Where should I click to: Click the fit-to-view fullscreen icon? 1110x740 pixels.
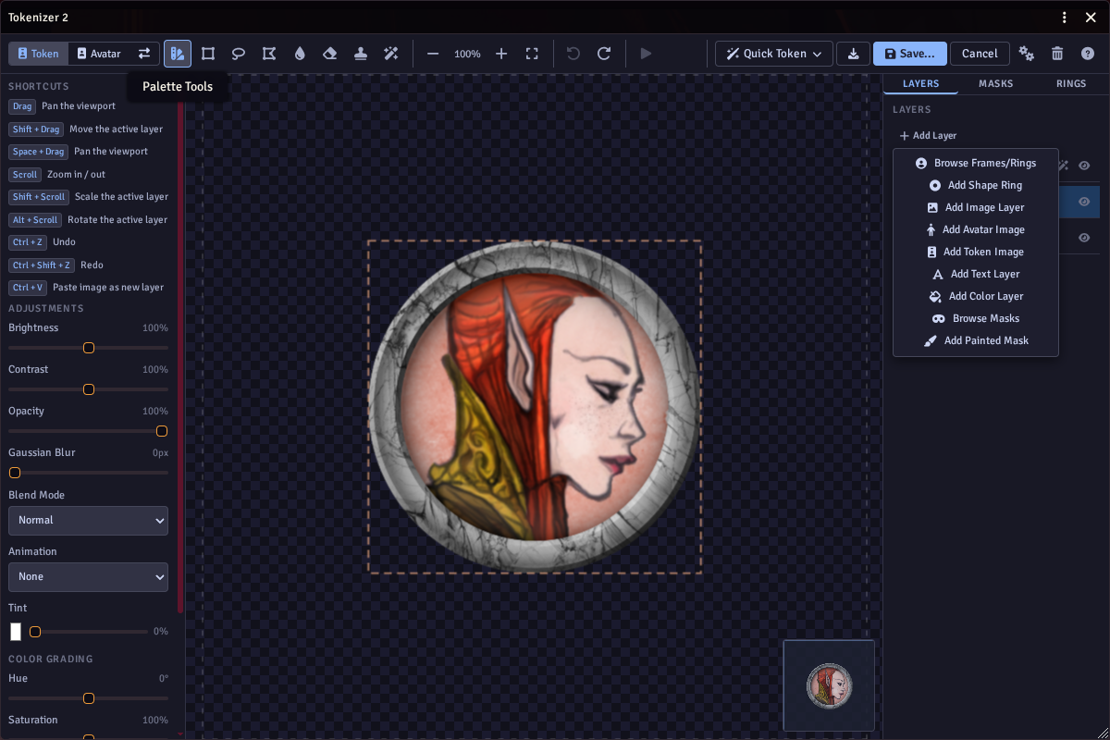532,54
